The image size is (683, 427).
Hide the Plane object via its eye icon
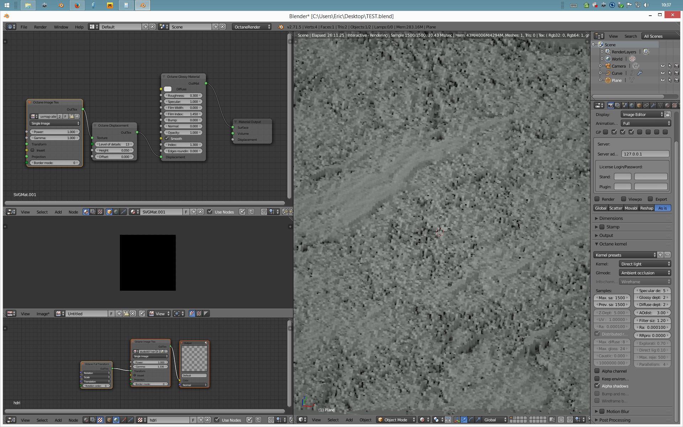click(662, 80)
